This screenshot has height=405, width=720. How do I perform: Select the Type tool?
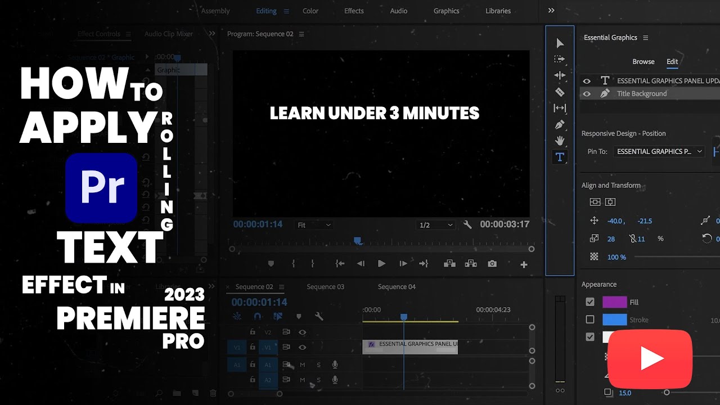[560, 157]
